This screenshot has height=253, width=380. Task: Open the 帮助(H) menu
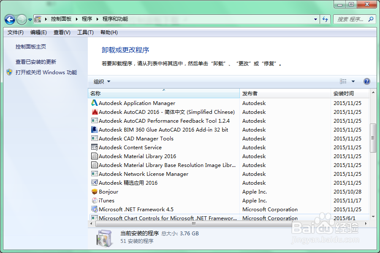coord(109,32)
